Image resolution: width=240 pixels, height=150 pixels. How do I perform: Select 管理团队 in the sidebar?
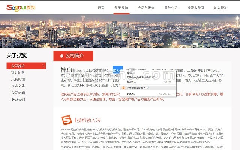(x=18, y=72)
